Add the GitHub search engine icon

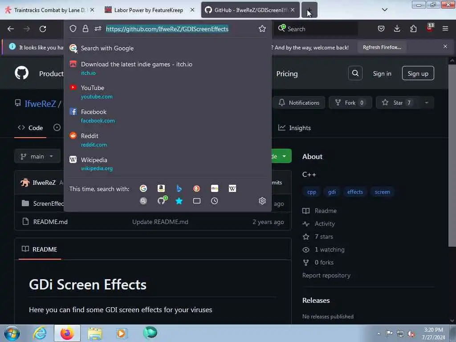point(162,200)
